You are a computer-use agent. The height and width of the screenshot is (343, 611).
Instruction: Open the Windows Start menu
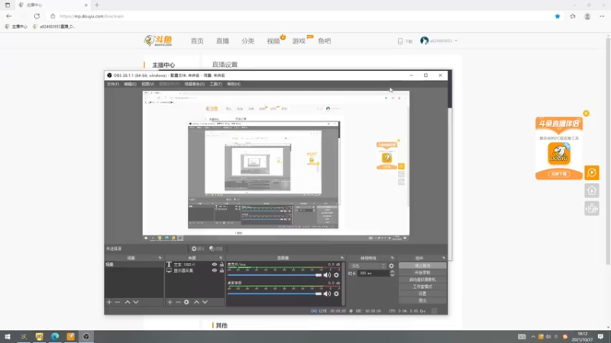point(7,336)
